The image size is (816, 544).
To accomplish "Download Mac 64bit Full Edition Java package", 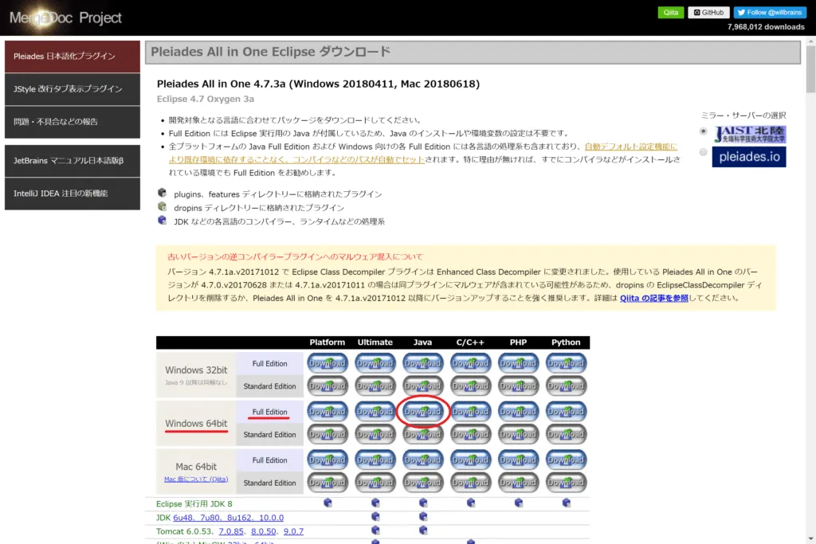I will 422,460.
